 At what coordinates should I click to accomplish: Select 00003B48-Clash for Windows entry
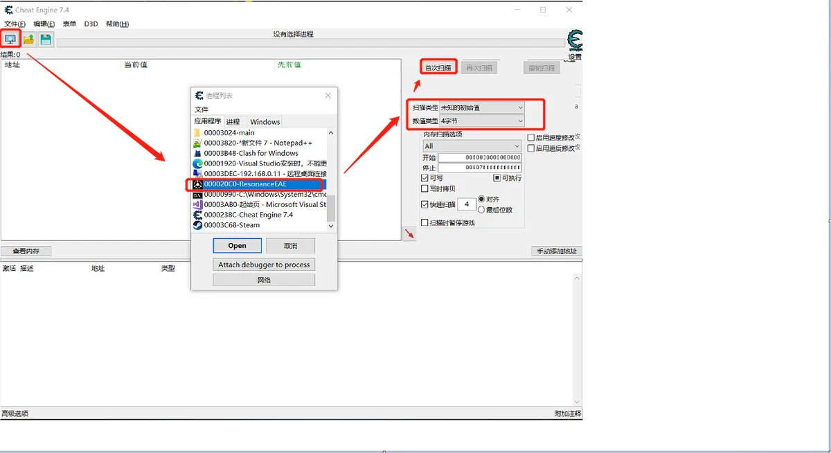pyautogui.click(x=259, y=153)
